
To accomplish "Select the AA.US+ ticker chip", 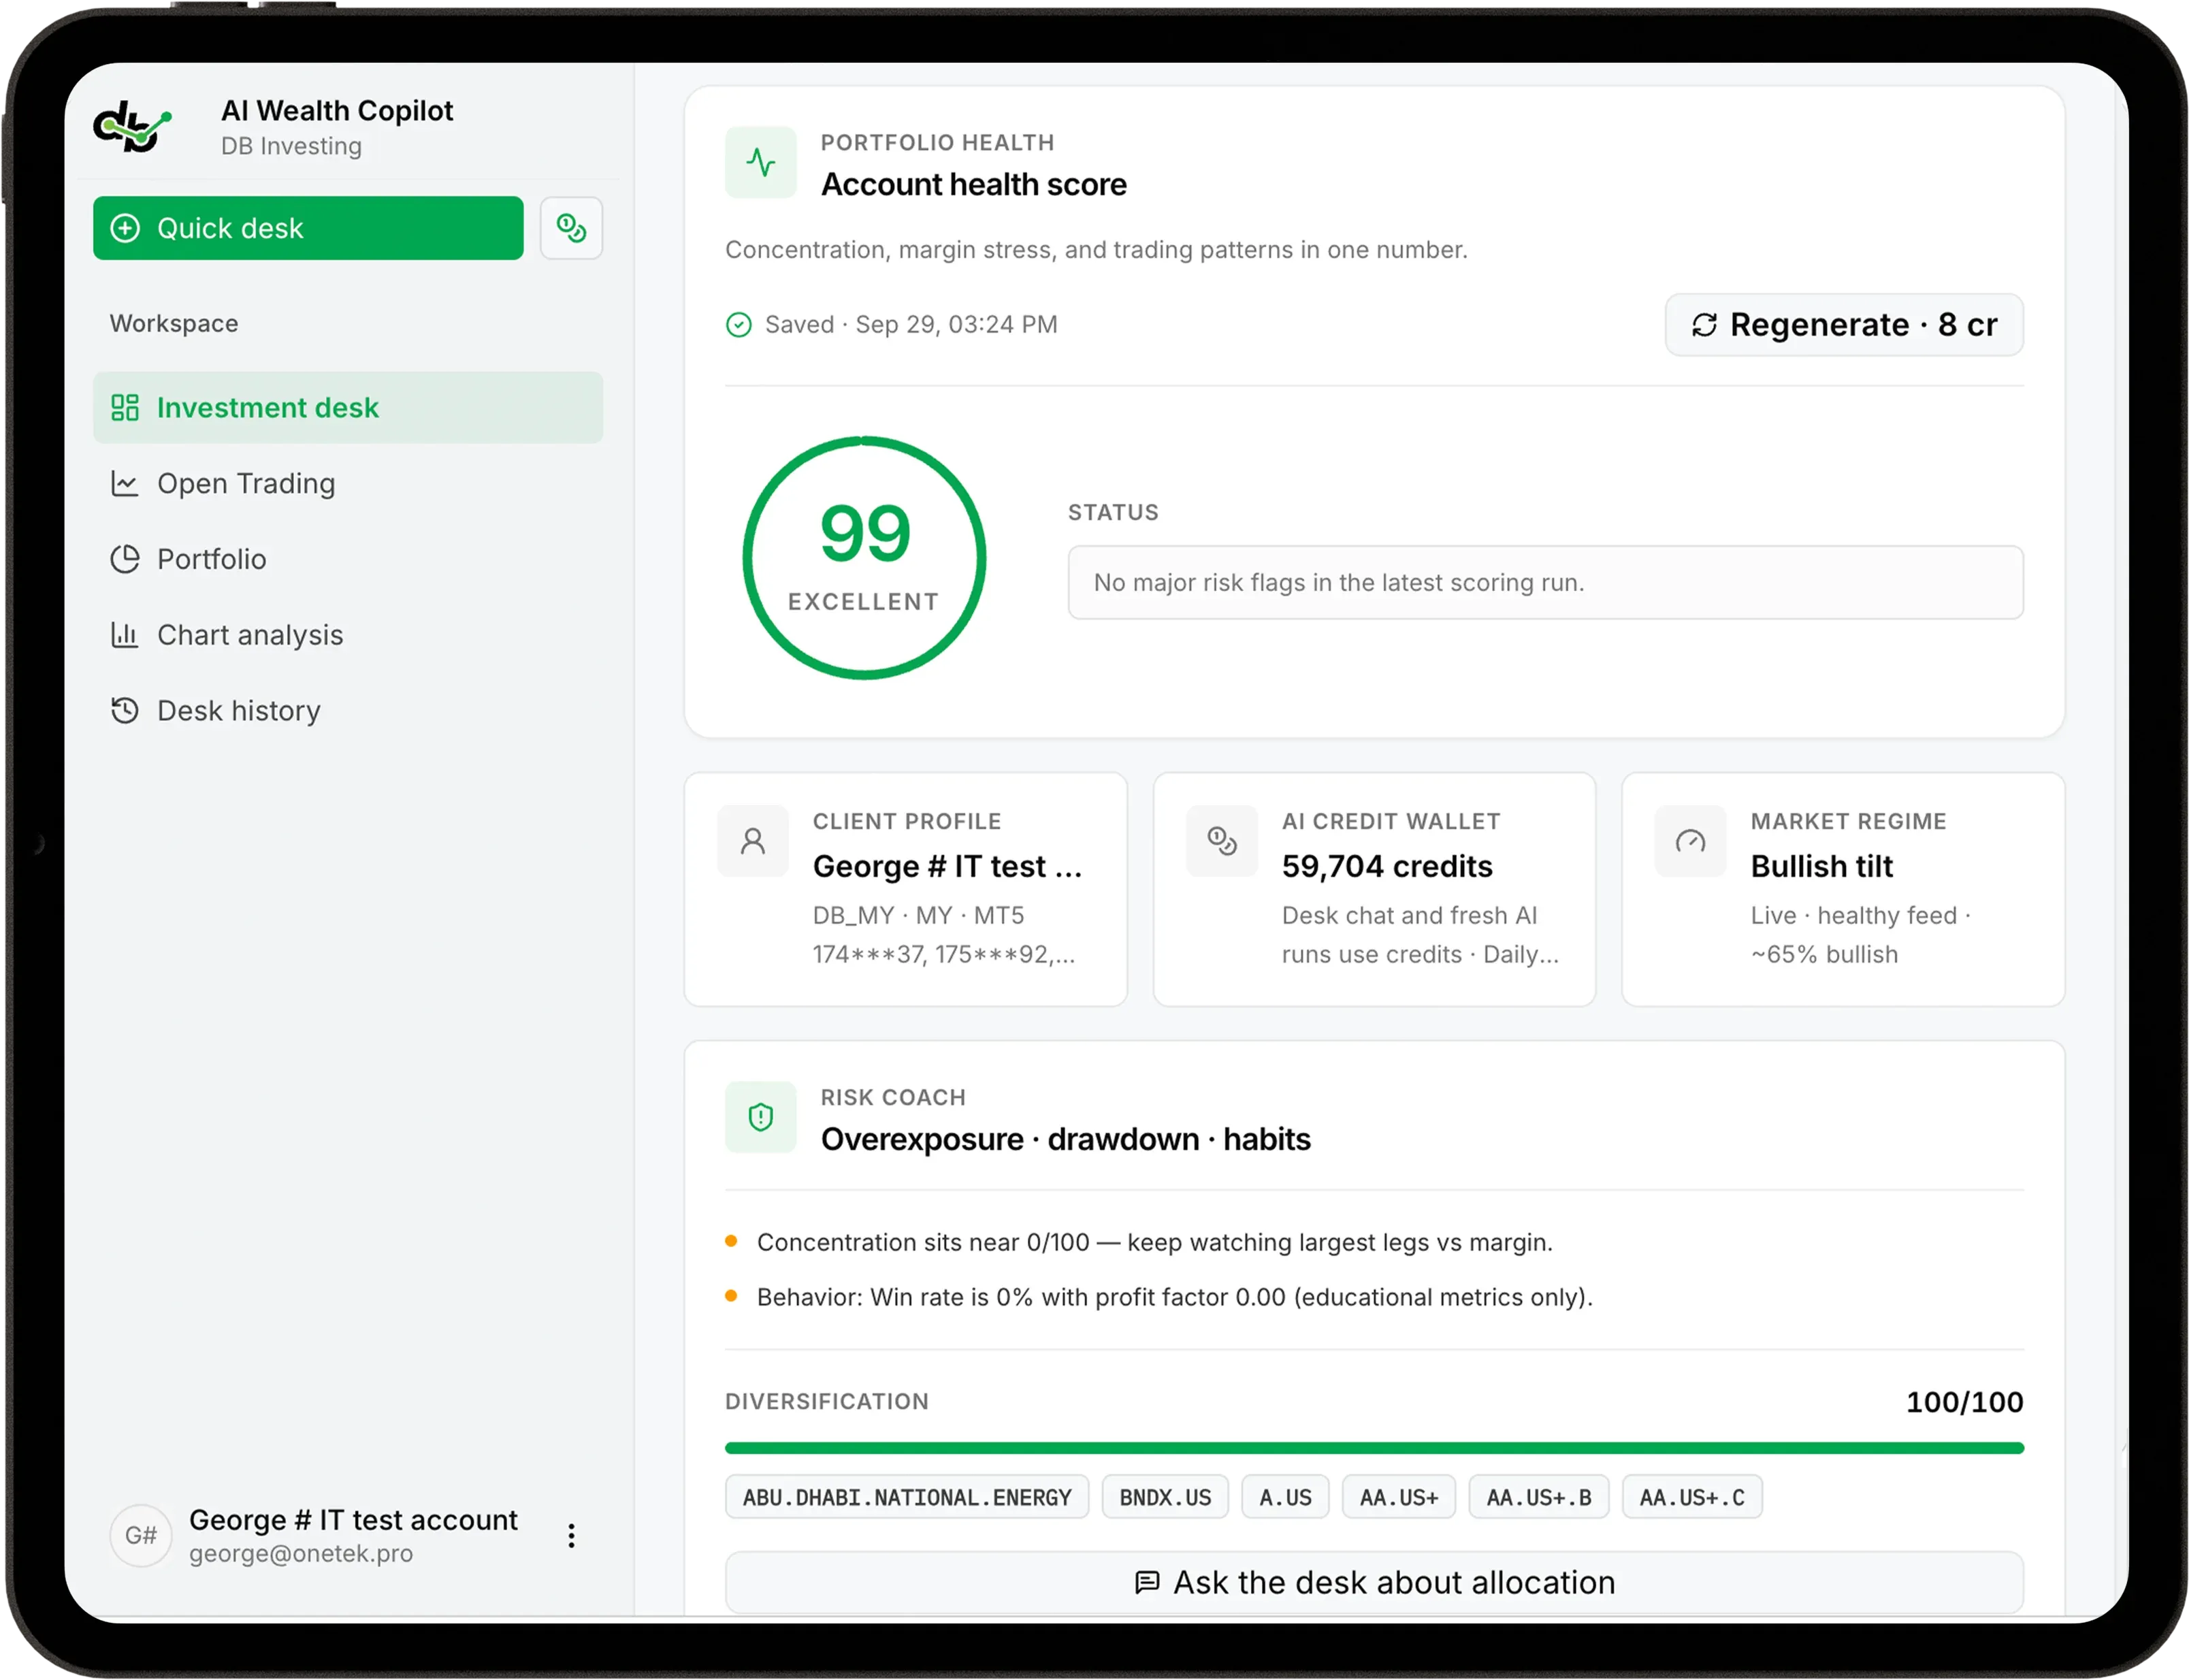I will [1400, 1498].
